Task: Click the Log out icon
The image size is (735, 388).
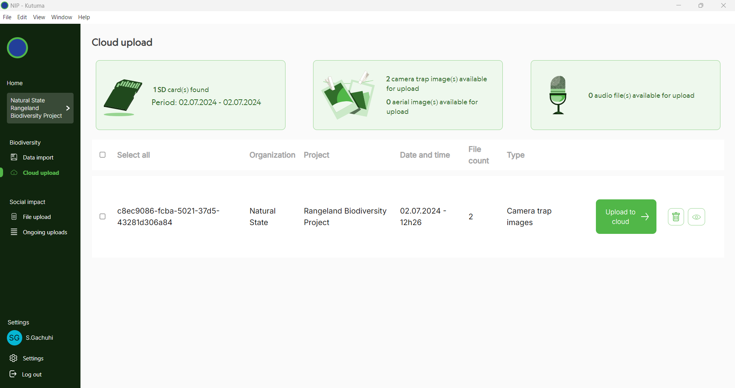Action: click(13, 374)
